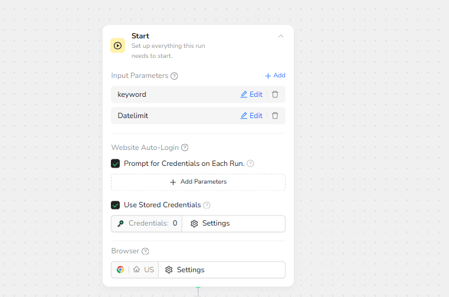Show help for Use Stored Credentials
Screen dimensions: 449x297
207,205
